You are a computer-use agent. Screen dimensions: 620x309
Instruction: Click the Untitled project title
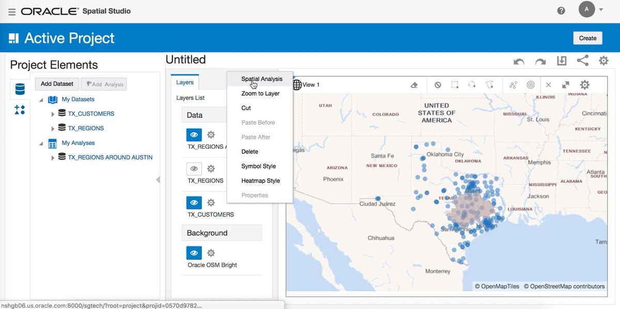(186, 60)
